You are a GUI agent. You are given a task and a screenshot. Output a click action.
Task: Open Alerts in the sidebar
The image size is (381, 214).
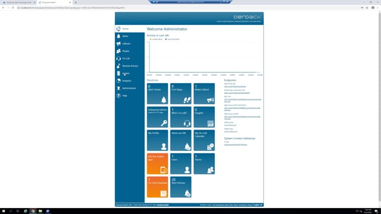click(x=130, y=36)
